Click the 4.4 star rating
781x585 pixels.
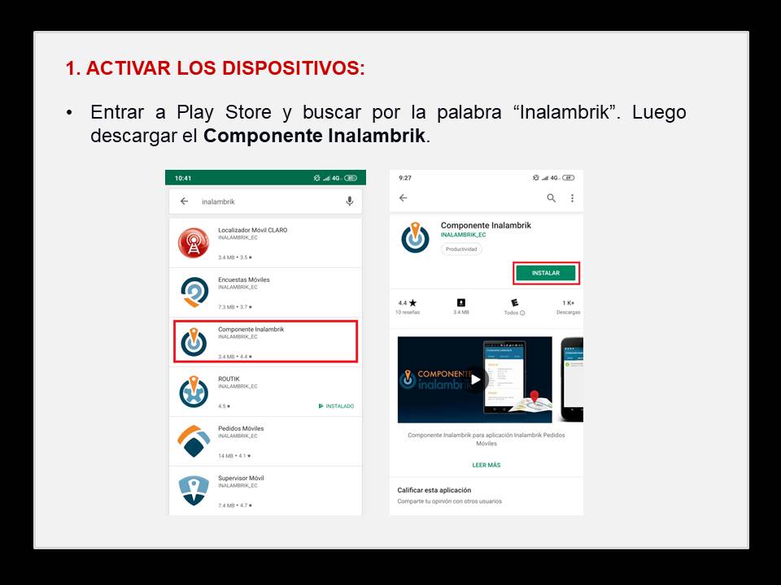click(x=408, y=302)
